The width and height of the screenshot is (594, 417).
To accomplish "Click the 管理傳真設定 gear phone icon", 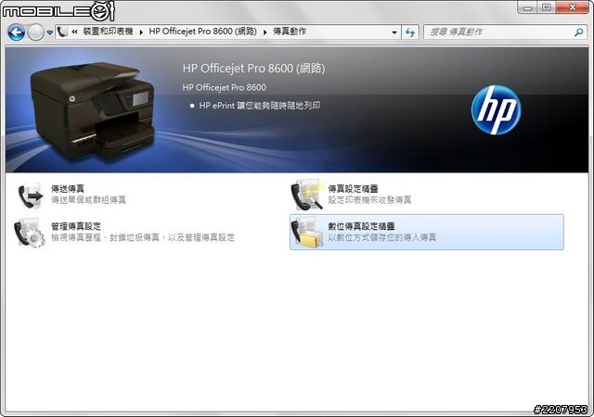I will 30,233.
